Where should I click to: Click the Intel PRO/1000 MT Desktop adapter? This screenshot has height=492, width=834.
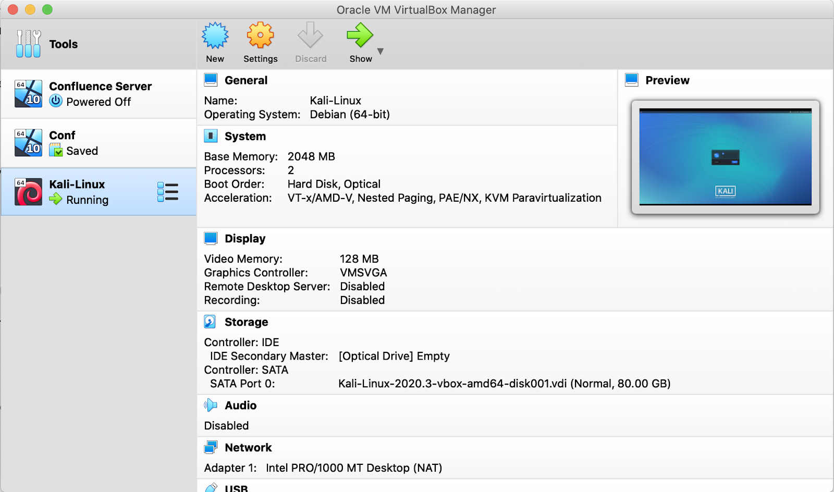(x=354, y=468)
